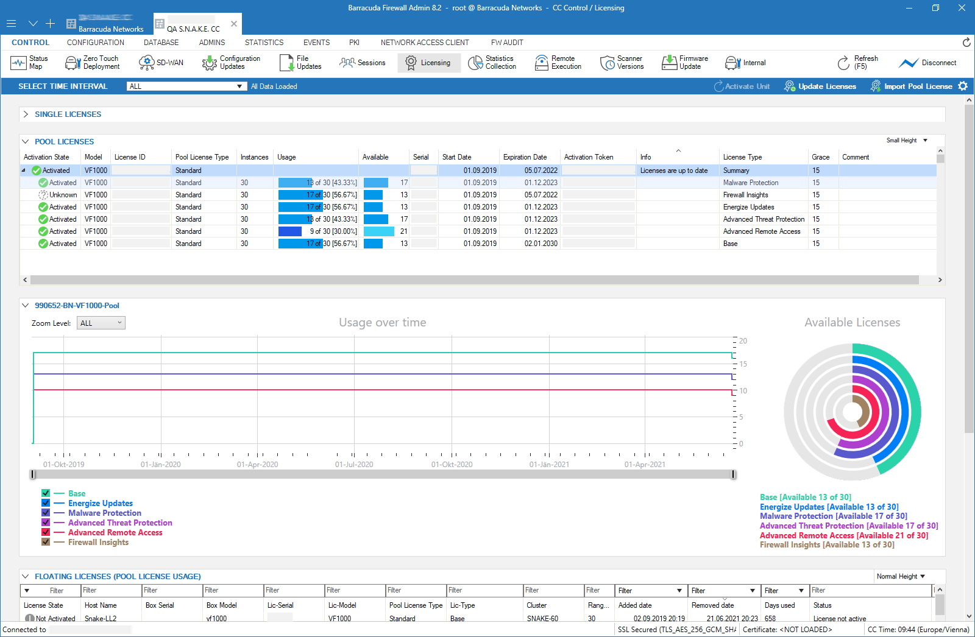Click the reload icon beside FW AUDIT row
The width and height of the screenshot is (975, 637).
966,42
